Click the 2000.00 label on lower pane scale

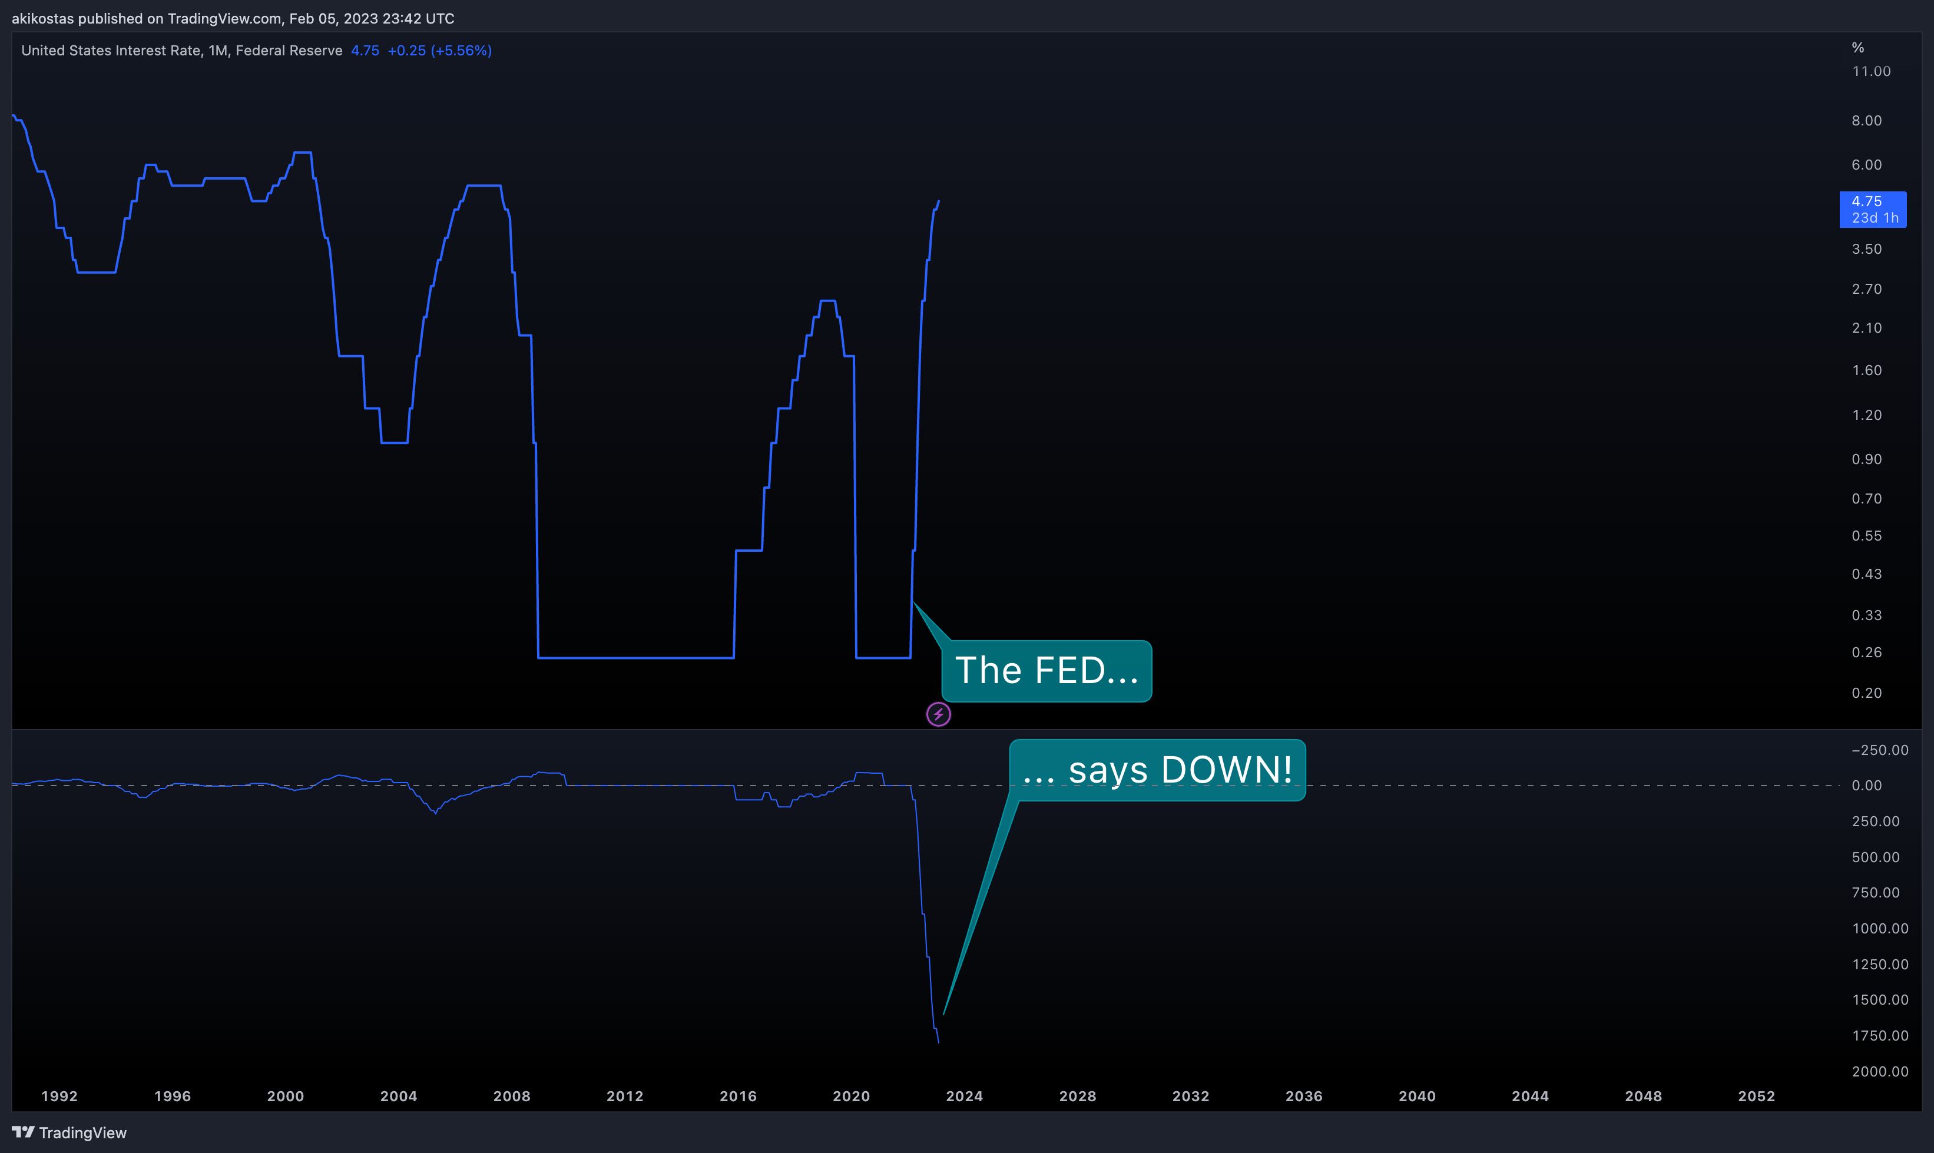1880,1071
